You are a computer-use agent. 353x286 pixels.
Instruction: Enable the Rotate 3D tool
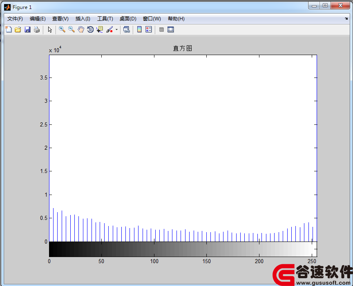[90, 29]
